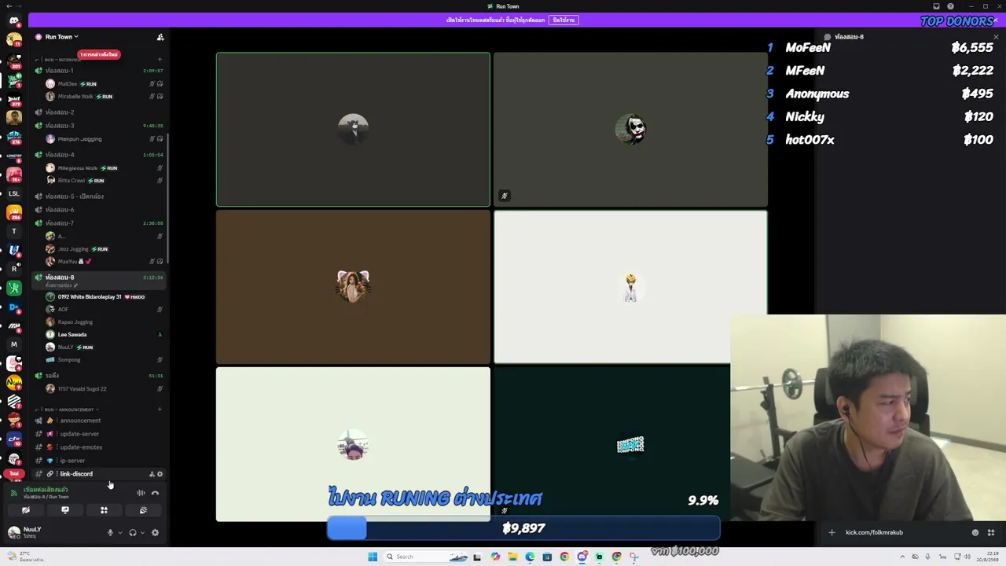
Task: Open the NuuLY user profile panel
Action: point(52,532)
